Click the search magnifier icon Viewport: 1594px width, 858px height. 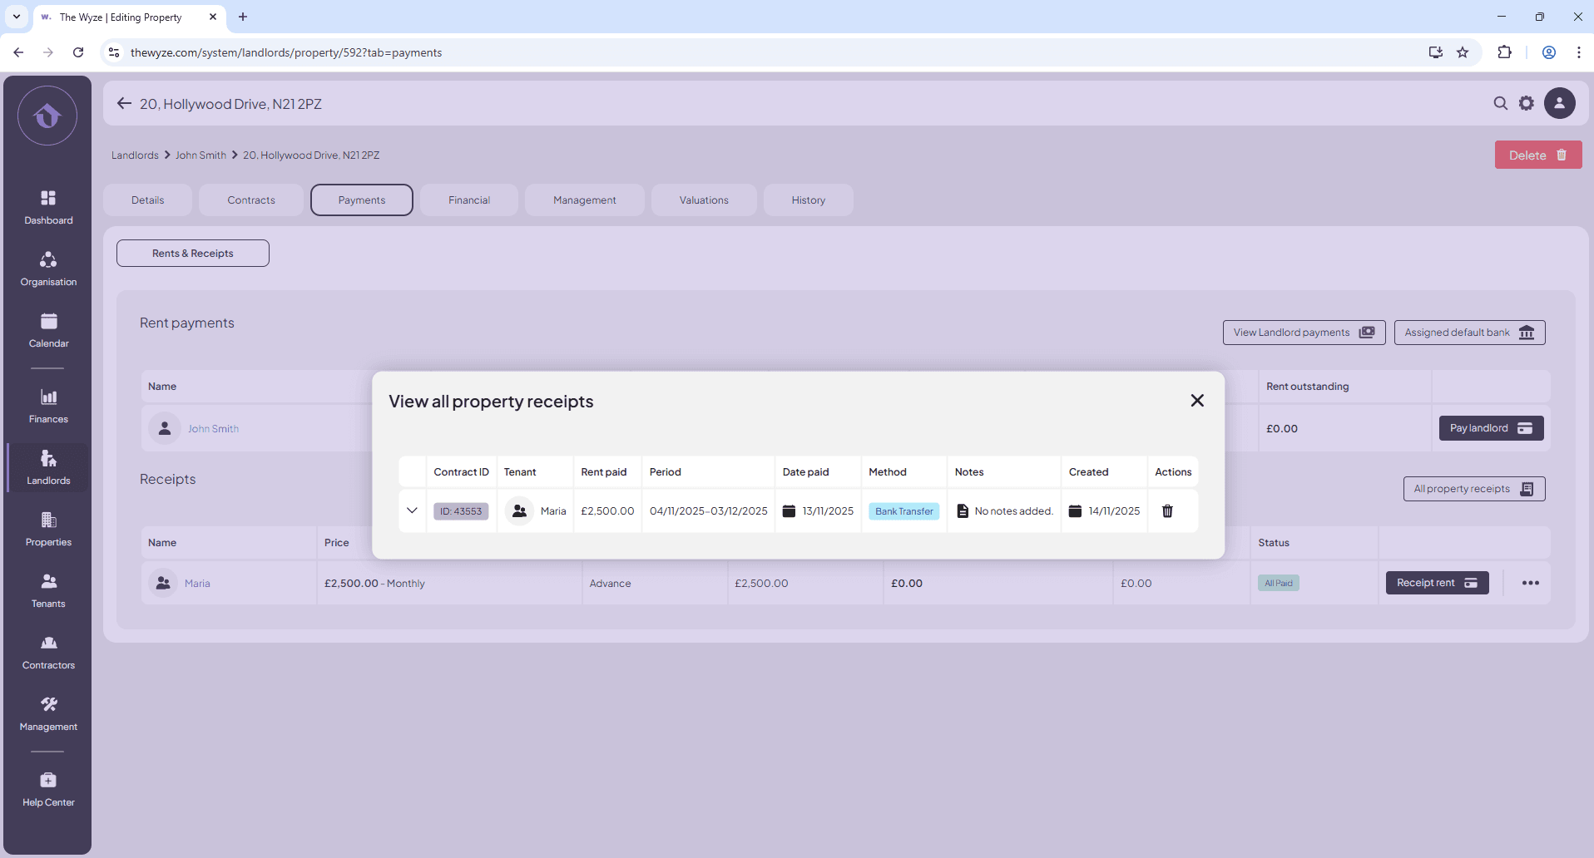pos(1500,103)
